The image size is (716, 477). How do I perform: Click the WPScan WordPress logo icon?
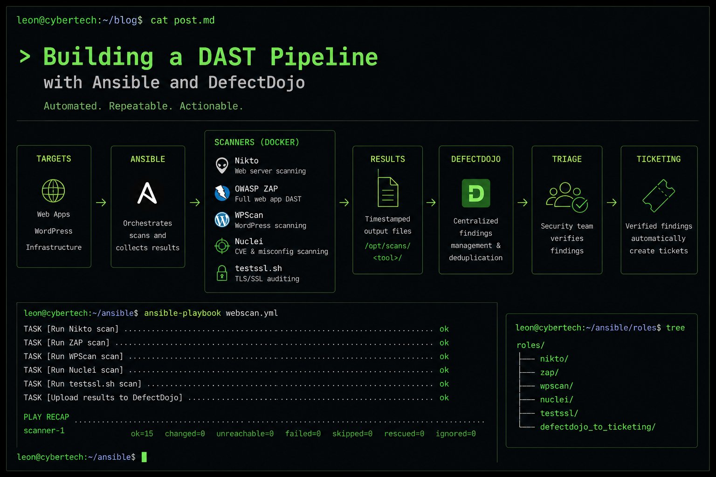[222, 219]
